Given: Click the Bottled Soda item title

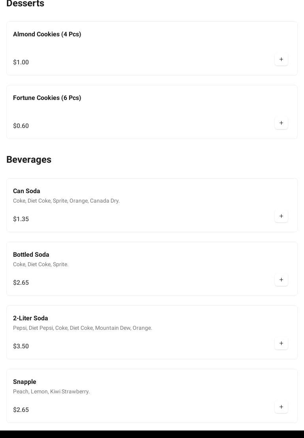Looking at the screenshot, I should click(x=31, y=255).
